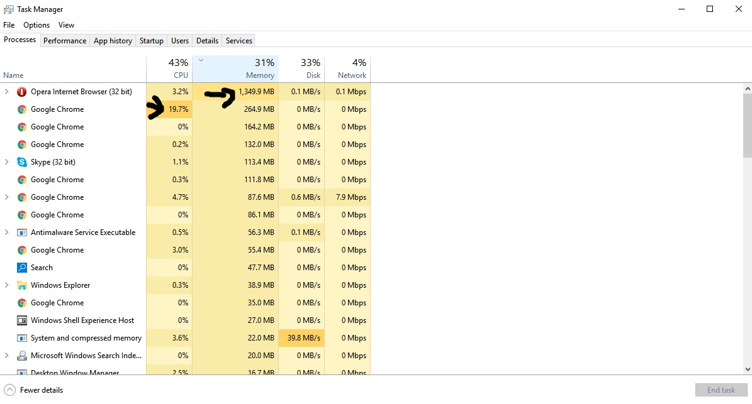The height and width of the screenshot is (404, 752).
Task: Select the 0.6 MB/s disk cell
Action: tap(301, 197)
